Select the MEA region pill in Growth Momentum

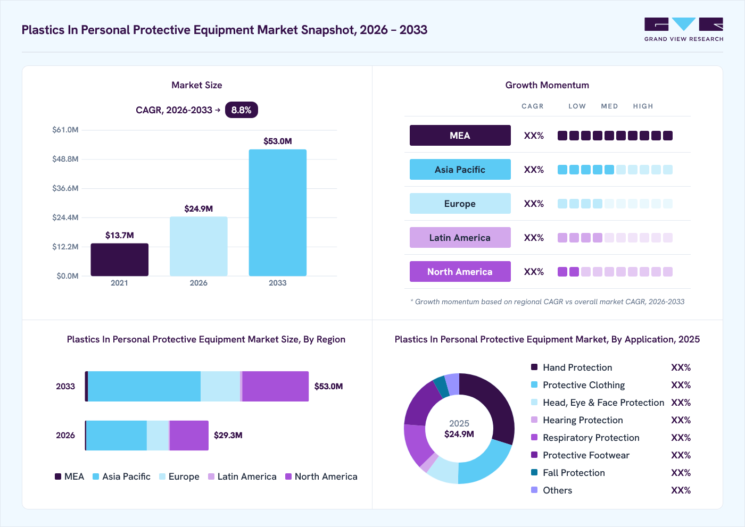click(460, 136)
